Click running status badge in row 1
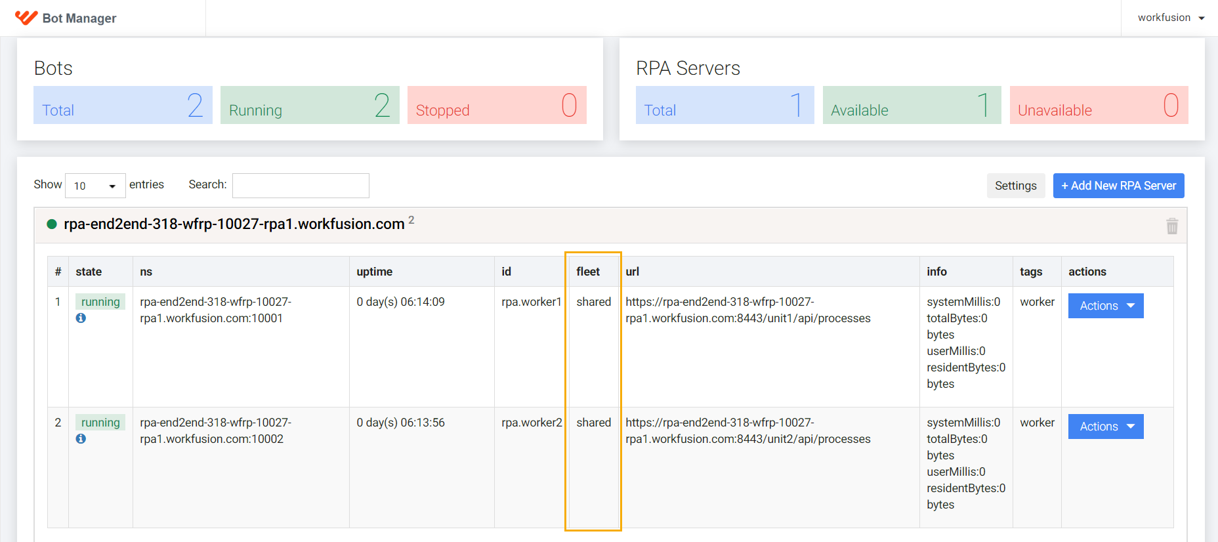The height and width of the screenshot is (542, 1218). [100, 302]
